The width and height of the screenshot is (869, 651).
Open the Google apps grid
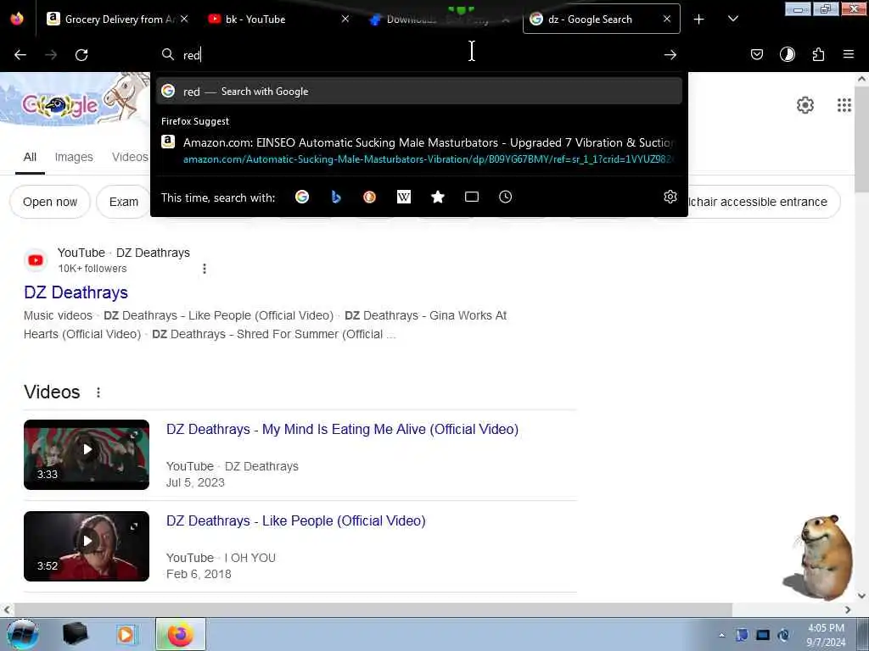click(x=844, y=104)
